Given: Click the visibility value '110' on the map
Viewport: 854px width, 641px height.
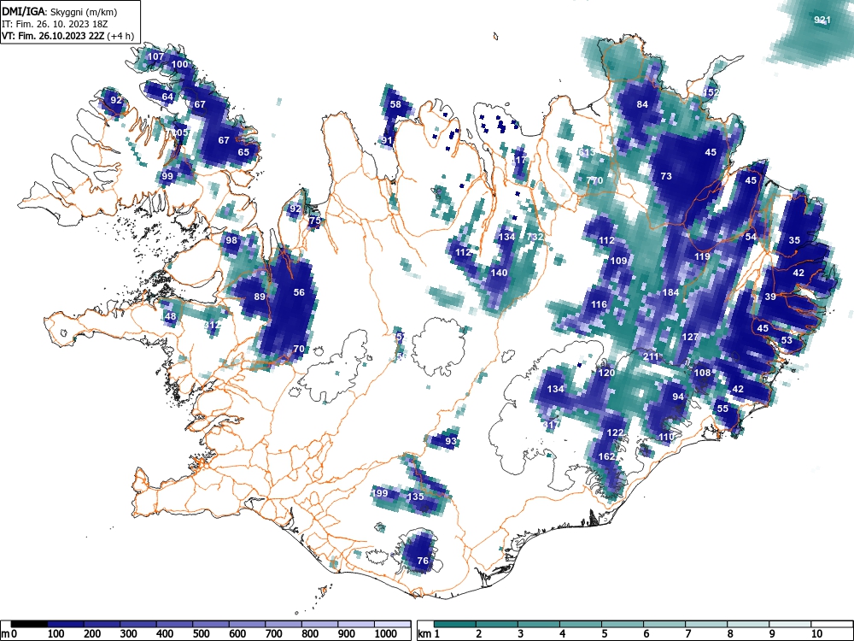Looking at the screenshot, I should pyautogui.click(x=666, y=437).
